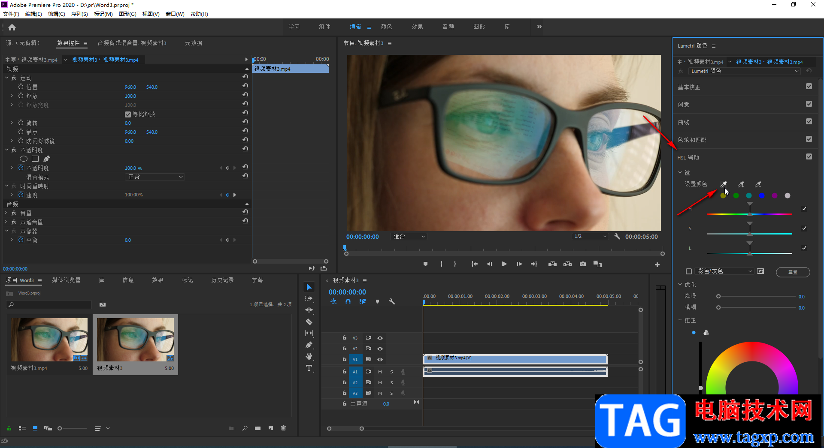Show more workspaces with overflow chevron

[539, 27]
